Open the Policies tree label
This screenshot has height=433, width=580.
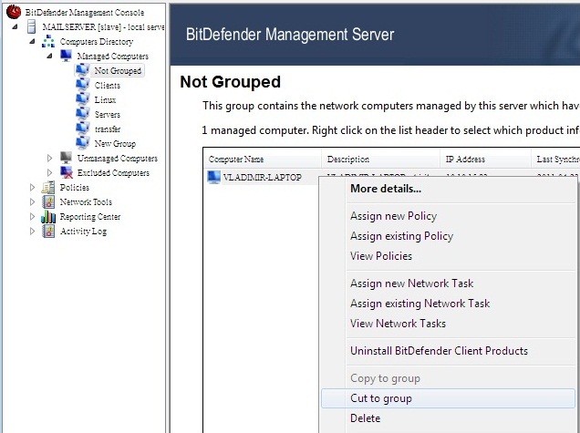coord(75,188)
